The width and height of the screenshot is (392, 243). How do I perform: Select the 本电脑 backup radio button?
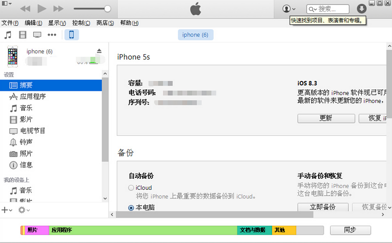click(131, 207)
